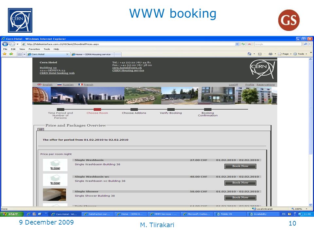
Task: Open the Profile link
Action: pyautogui.click(x=250, y=85)
